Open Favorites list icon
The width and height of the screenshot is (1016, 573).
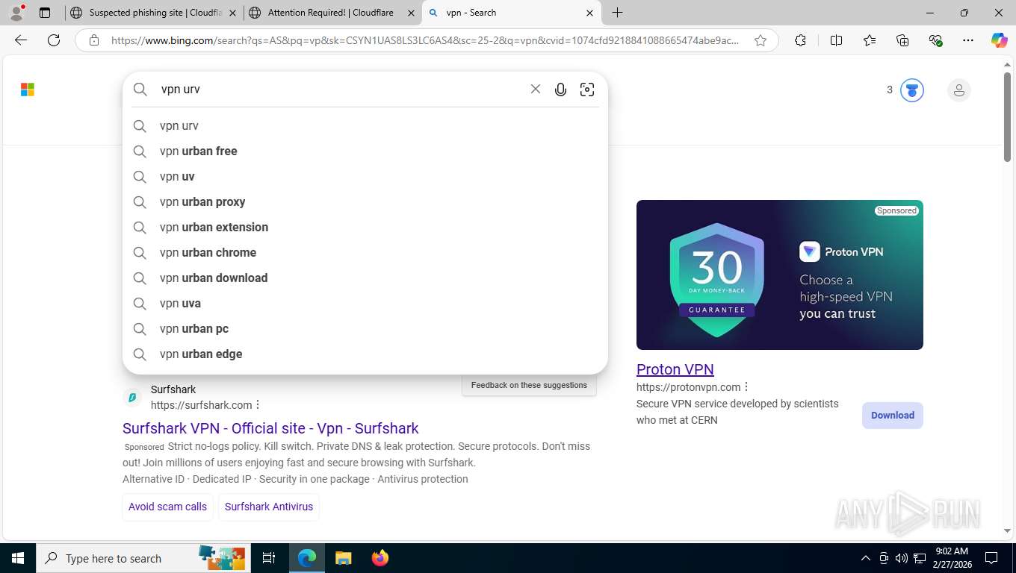point(870,40)
